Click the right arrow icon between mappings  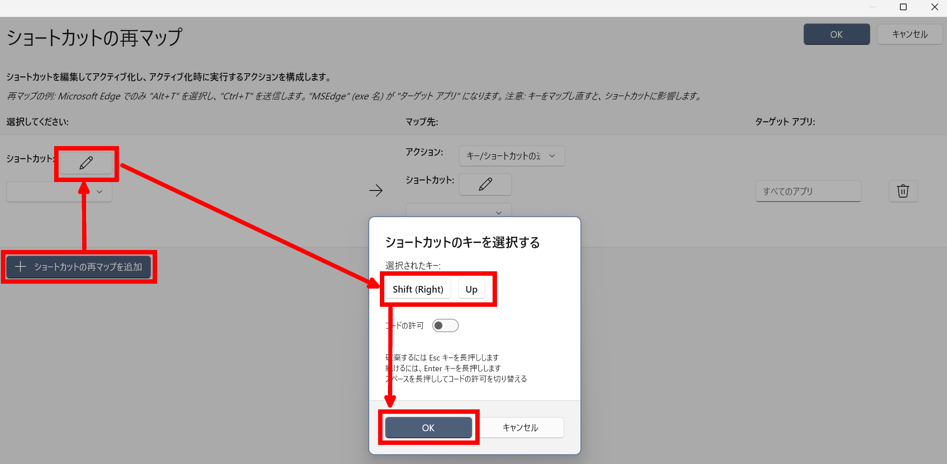pyautogui.click(x=375, y=190)
